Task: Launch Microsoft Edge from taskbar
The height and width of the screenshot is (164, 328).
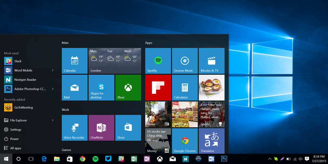Action: (x=44, y=159)
